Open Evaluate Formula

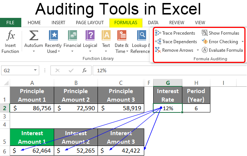pyautogui.click(x=222, y=50)
